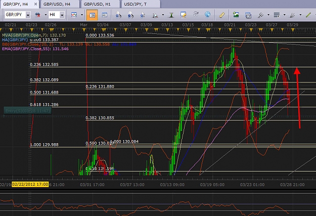This screenshot has height=216, width=316.
Task: Select the 0.382 130.855 Fibonacci level label
Action: click(x=100, y=118)
